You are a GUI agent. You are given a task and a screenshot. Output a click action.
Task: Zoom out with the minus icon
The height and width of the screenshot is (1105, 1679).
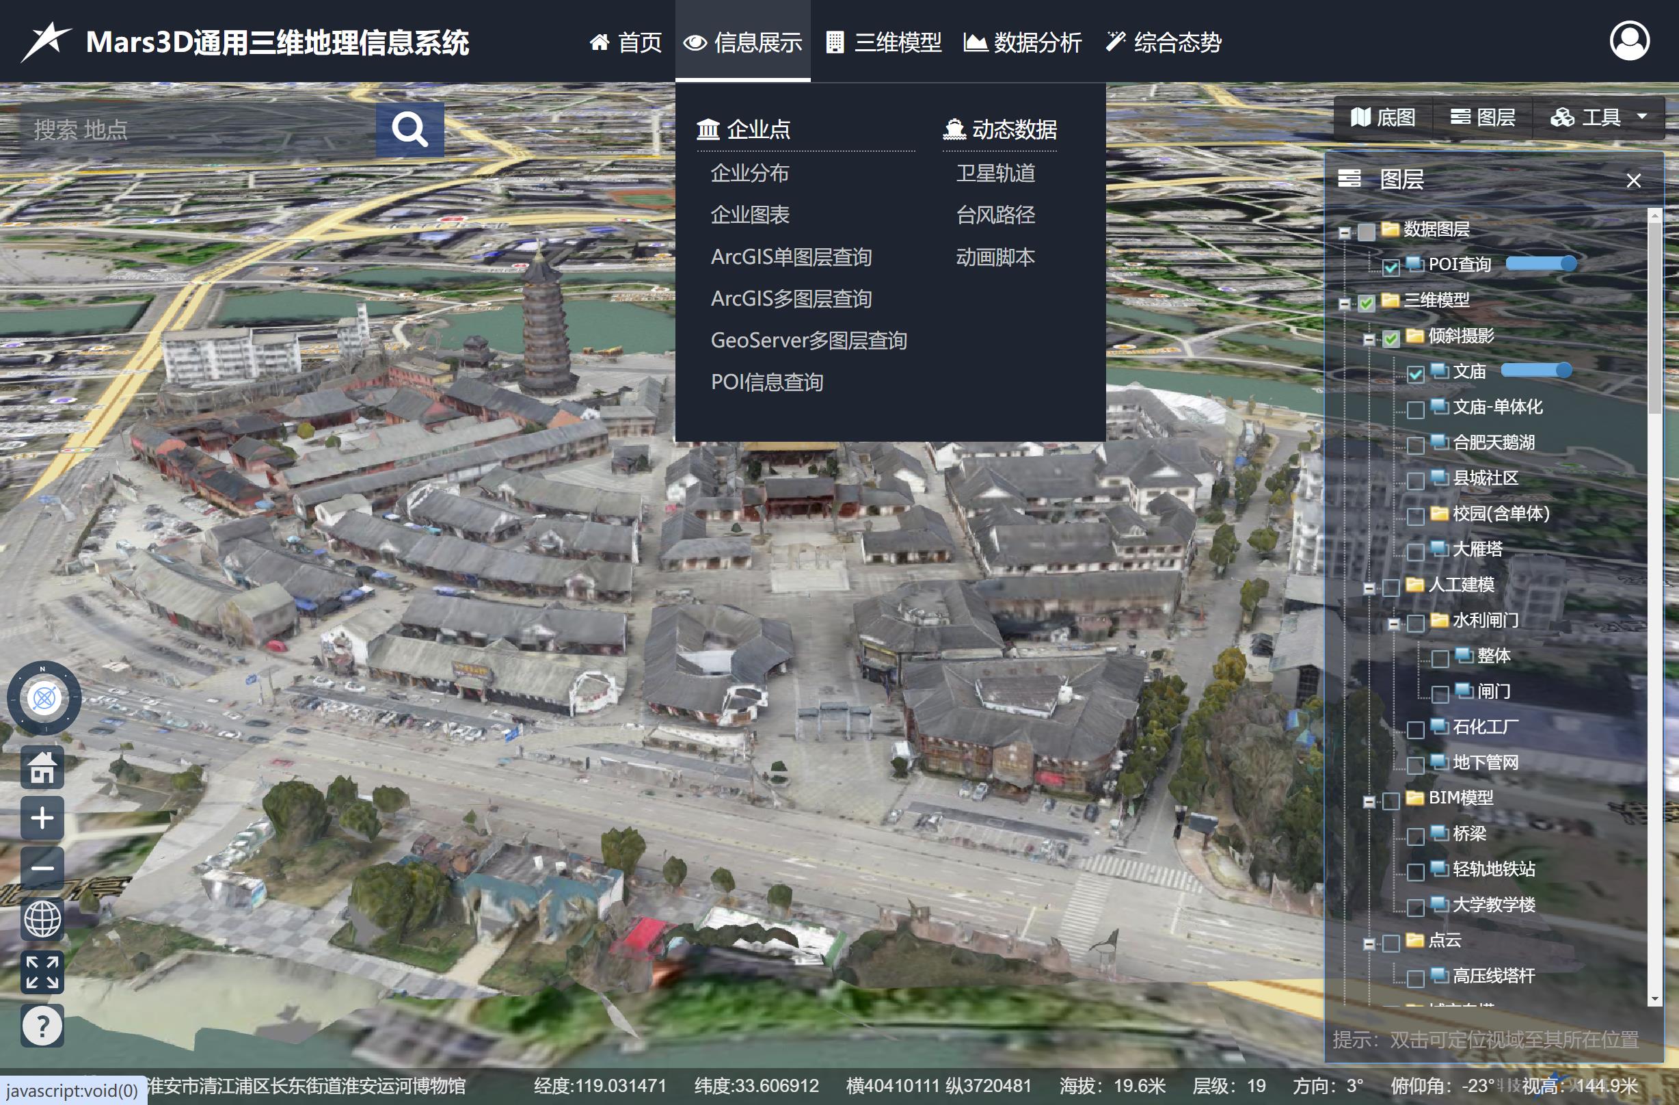[42, 868]
